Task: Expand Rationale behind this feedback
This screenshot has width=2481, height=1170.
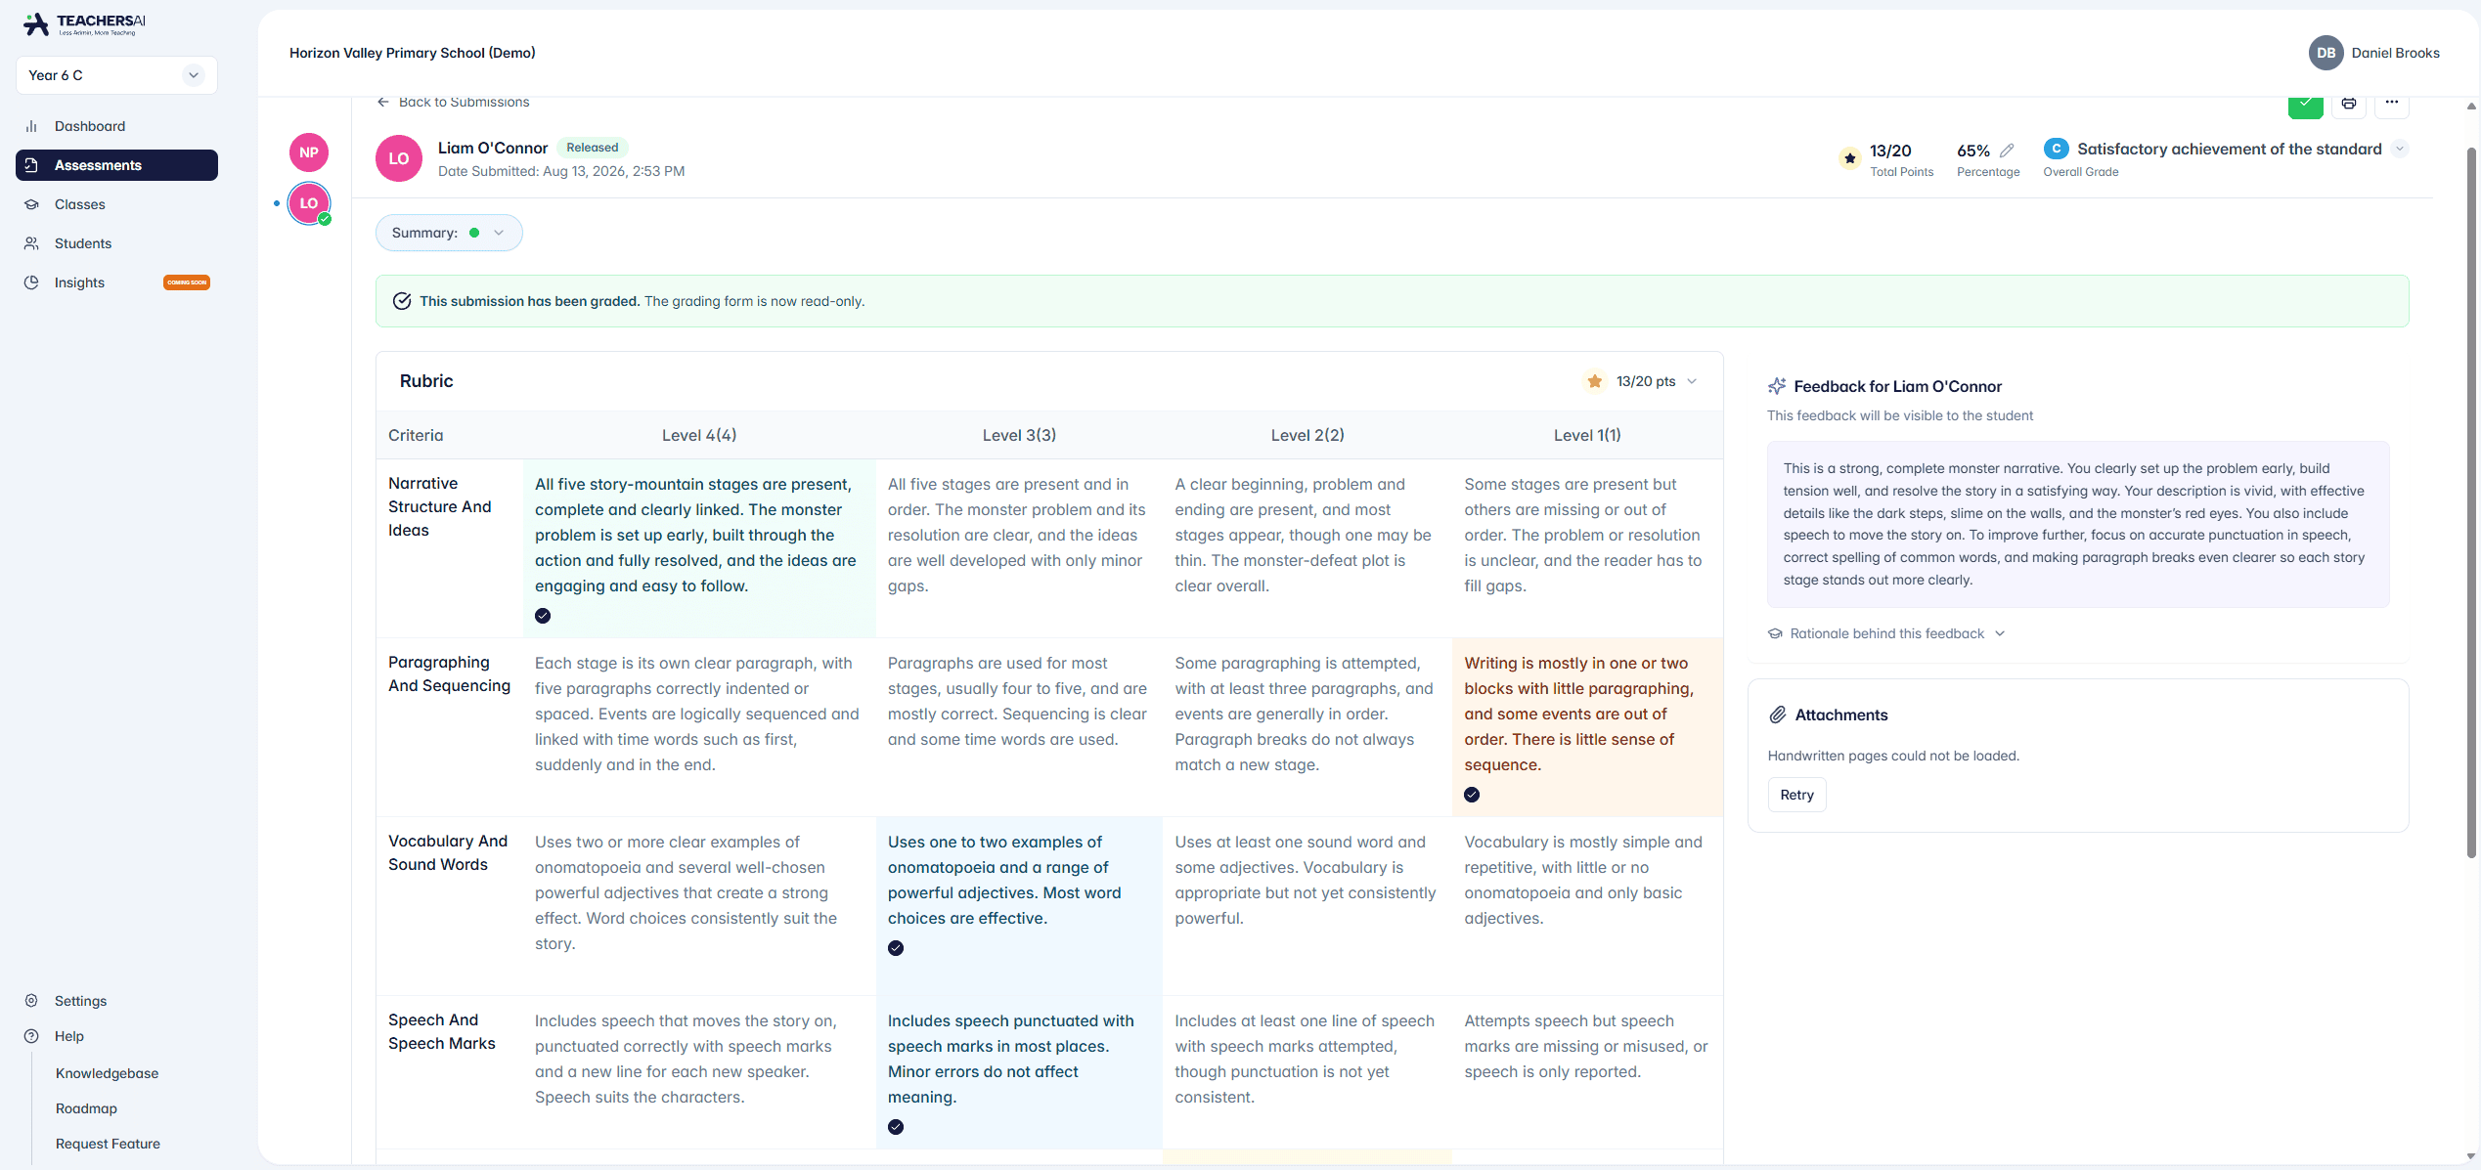Action: [x=1887, y=633]
